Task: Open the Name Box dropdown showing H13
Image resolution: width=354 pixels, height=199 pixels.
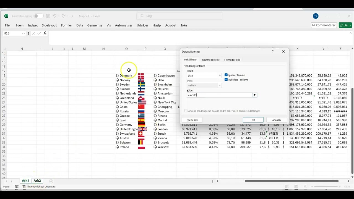Action: coord(23,33)
